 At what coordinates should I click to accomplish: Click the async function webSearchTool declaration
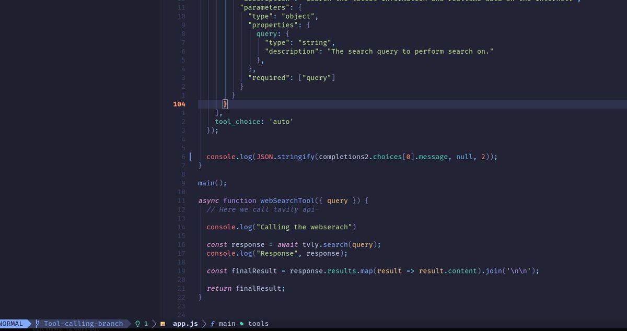pos(283,200)
